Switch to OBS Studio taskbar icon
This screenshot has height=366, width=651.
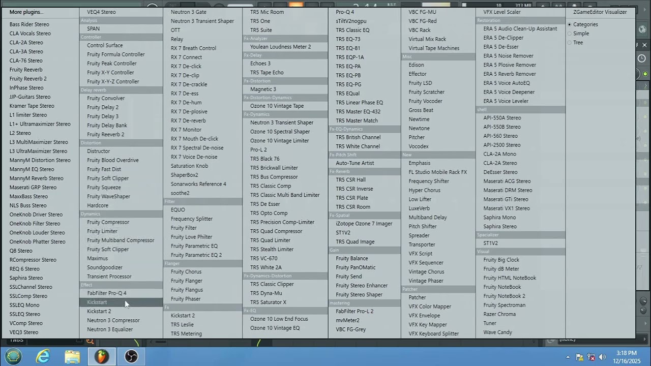(131, 357)
